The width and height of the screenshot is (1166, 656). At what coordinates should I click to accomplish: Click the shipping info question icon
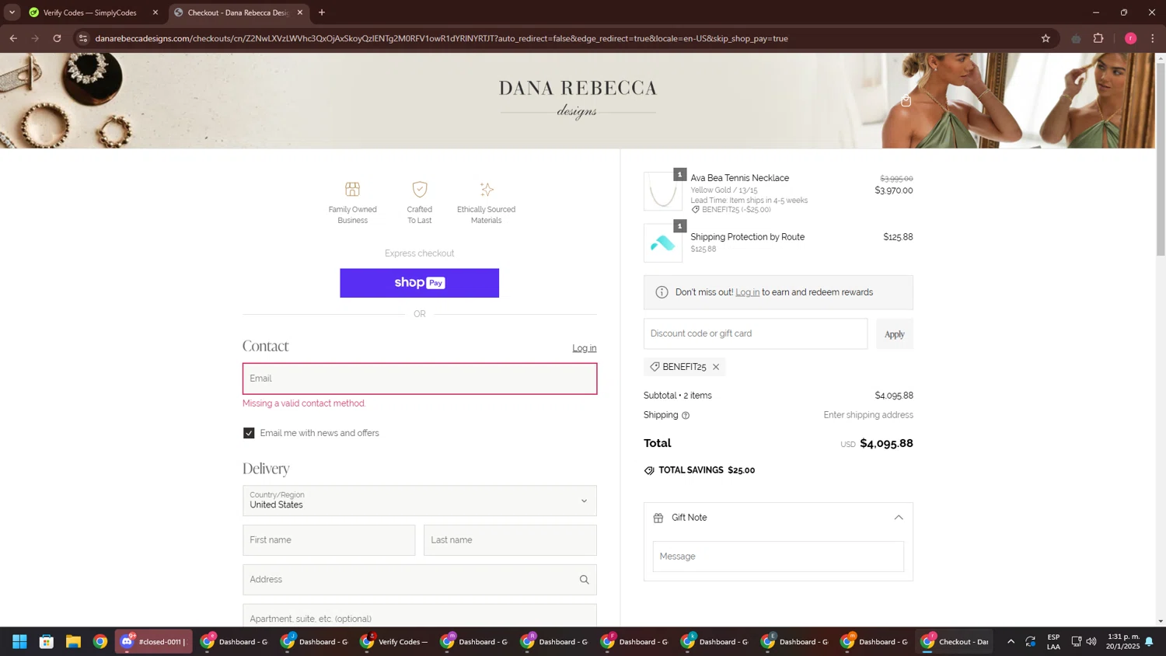[x=686, y=415]
